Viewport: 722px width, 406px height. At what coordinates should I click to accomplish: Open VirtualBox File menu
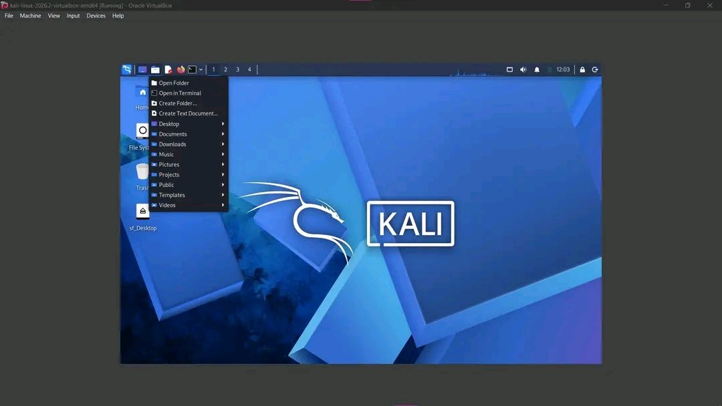pyautogui.click(x=9, y=15)
